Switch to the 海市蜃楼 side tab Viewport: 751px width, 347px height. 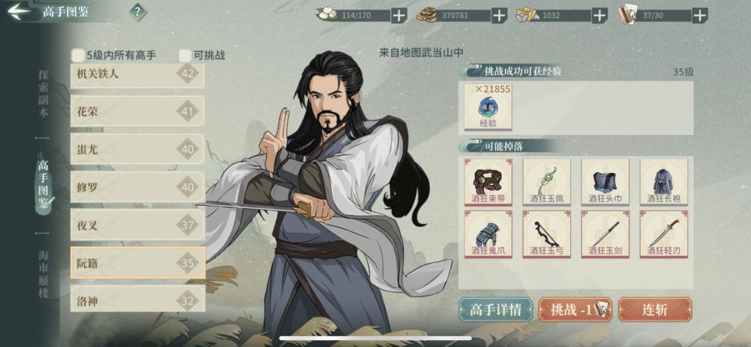pos(44,274)
